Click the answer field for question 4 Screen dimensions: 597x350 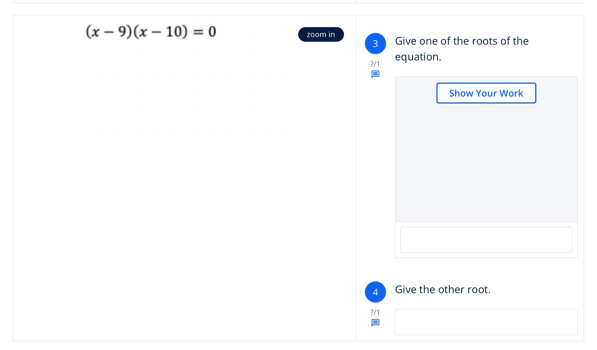coord(486,322)
